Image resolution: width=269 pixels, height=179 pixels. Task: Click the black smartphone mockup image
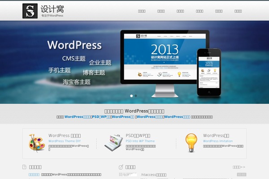point(209,72)
